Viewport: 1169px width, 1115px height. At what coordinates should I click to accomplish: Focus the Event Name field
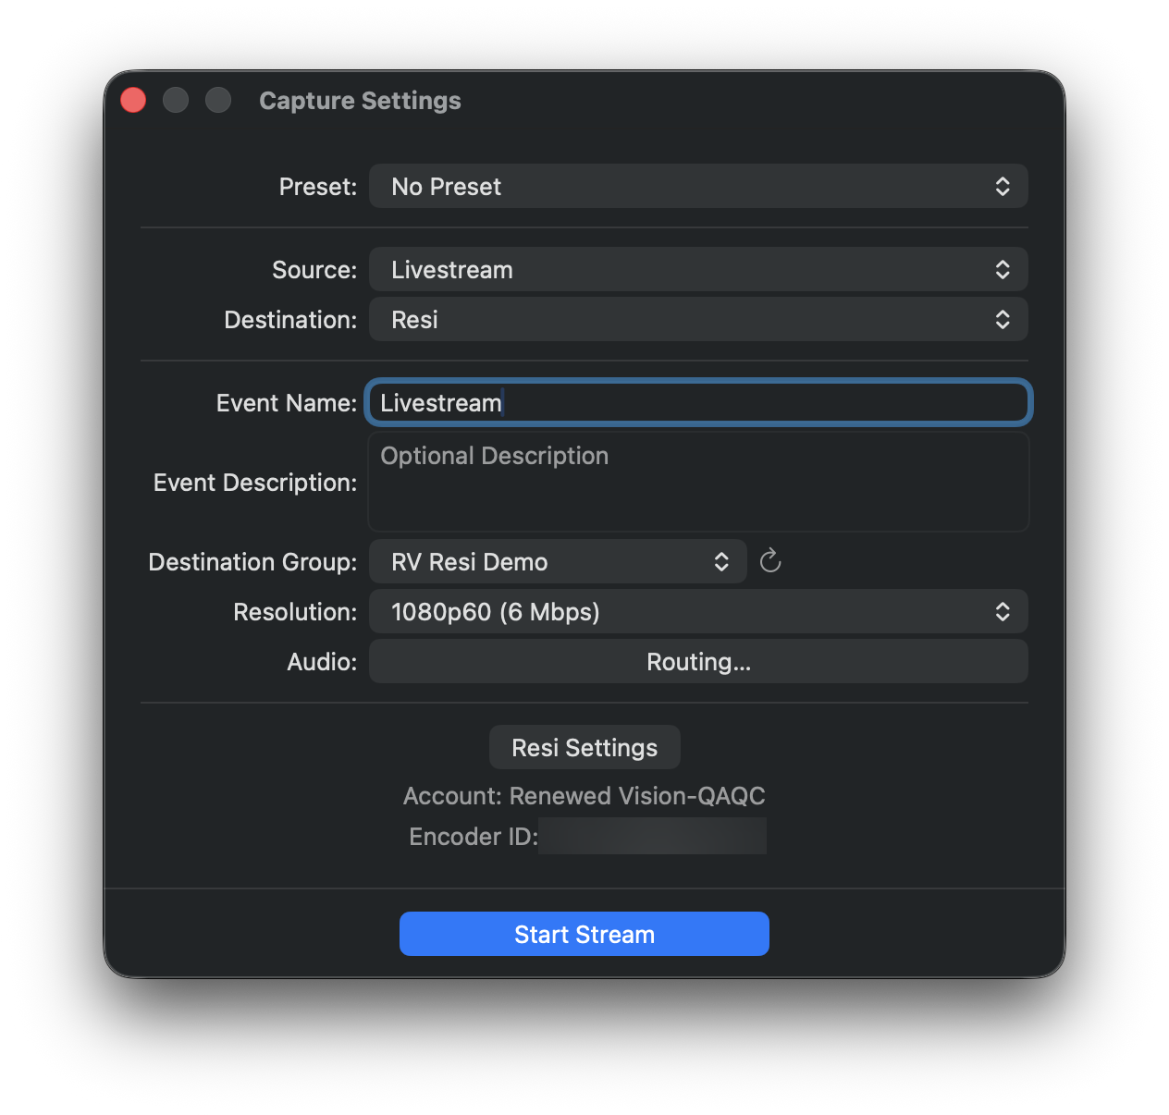pyautogui.click(x=698, y=403)
